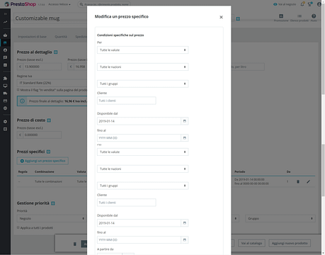325x255 pixels.
Task: Open the Negozio priority dropdown
Action: tap(51, 218)
